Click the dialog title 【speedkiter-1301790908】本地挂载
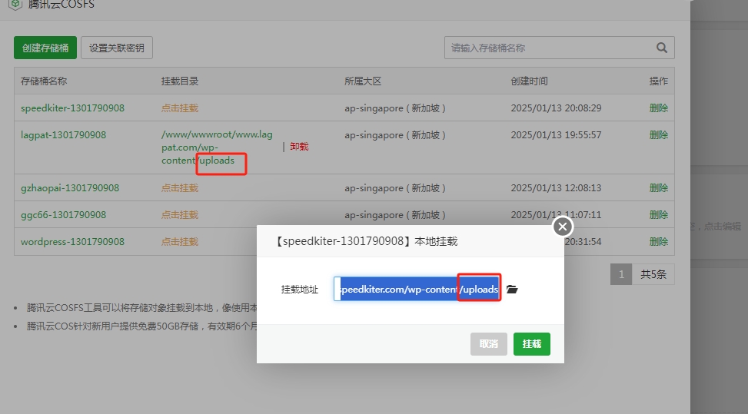The height and width of the screenshot is (414, 748). 366,241
